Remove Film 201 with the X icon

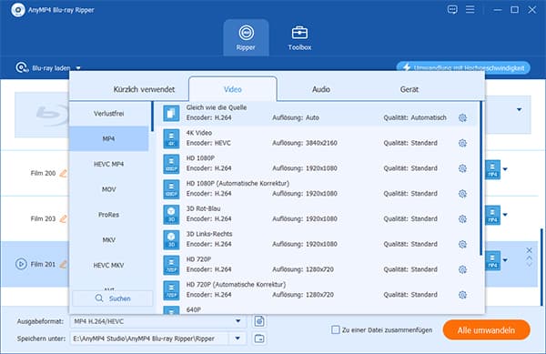529,250
